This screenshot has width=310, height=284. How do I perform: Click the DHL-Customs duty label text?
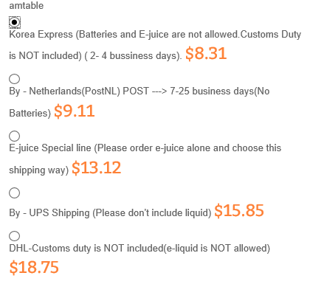[139, 249]
